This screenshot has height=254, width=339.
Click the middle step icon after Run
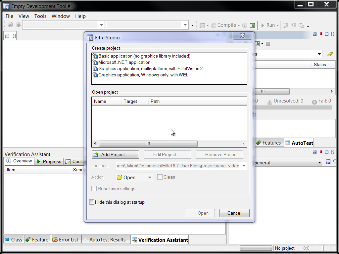(x=293, y=25)
